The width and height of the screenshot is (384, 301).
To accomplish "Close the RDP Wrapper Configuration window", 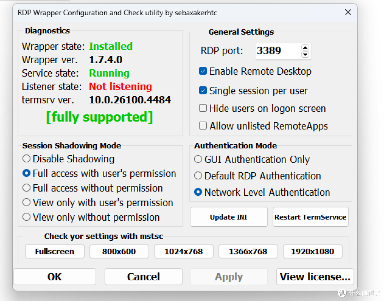I will pyautogui.click(x=348, y=12).
